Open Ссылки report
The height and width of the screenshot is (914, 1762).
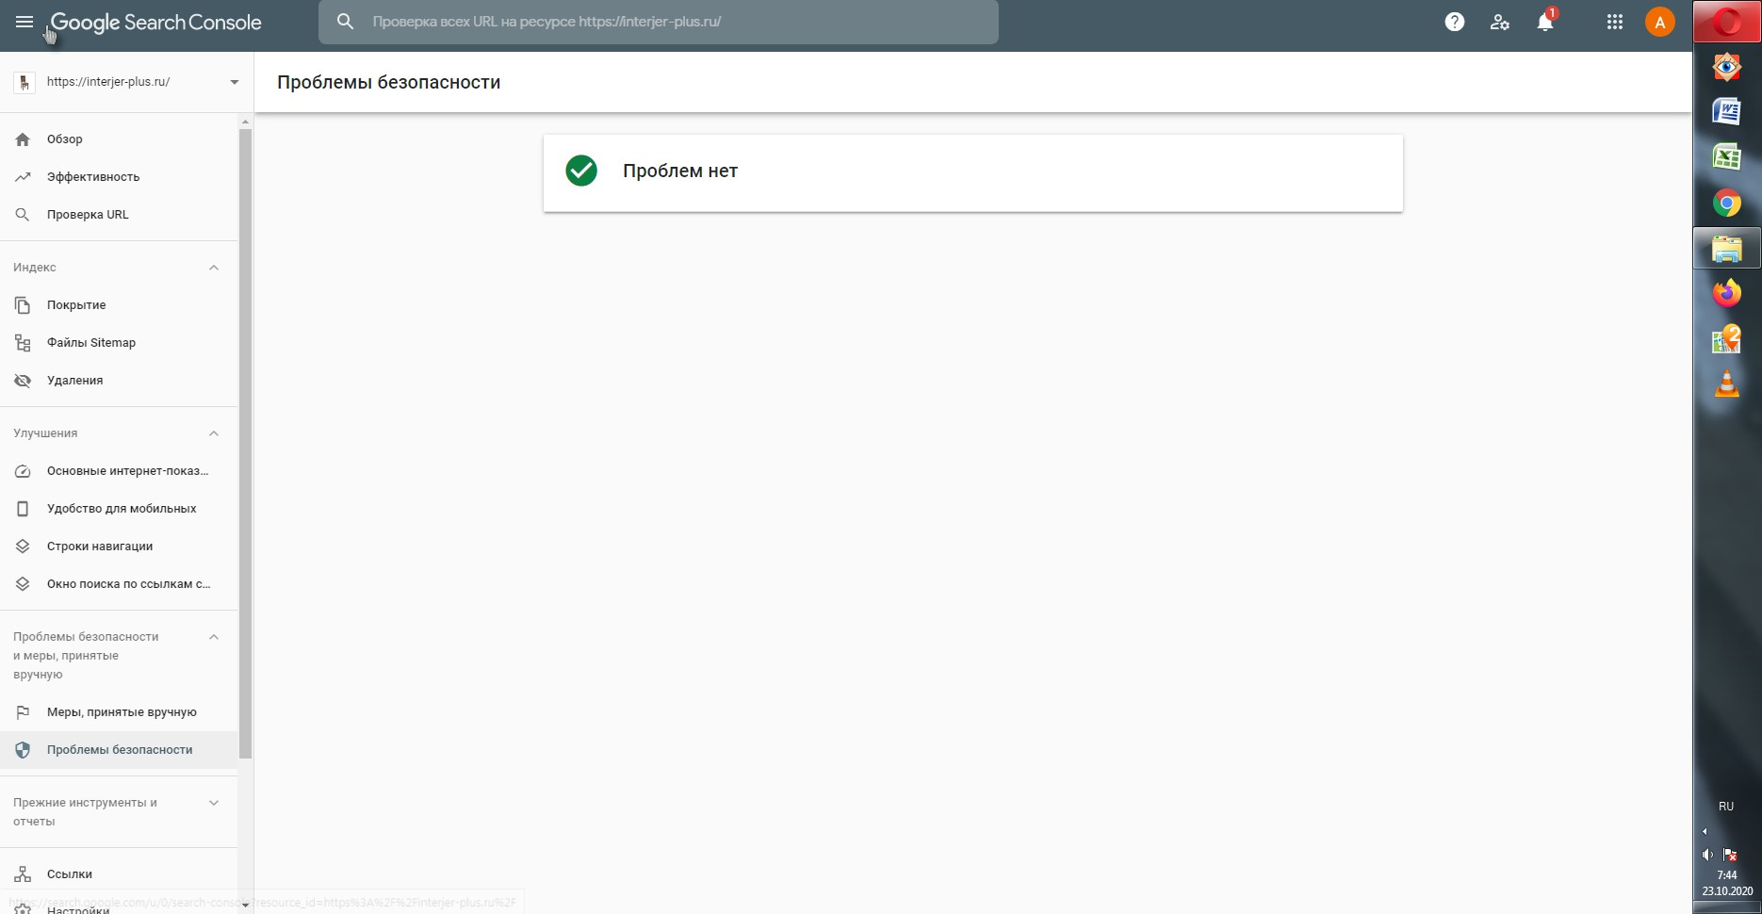coord(119,873)
